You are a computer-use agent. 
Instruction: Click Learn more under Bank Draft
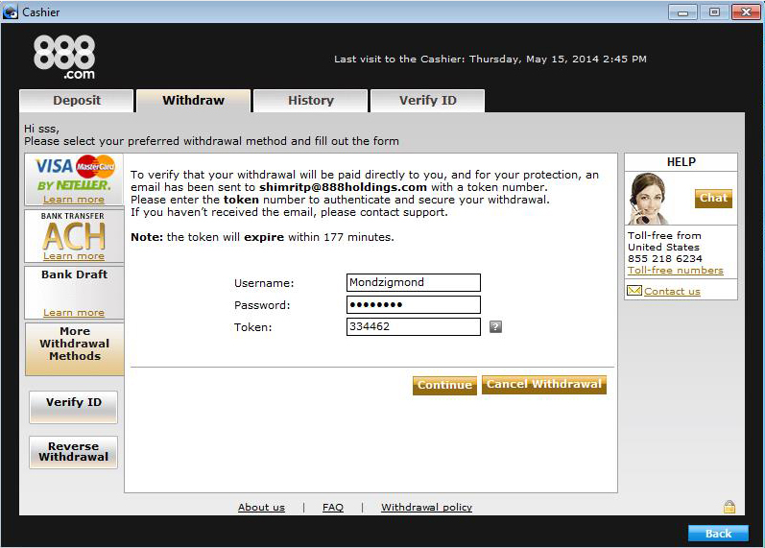pos(74,313)
